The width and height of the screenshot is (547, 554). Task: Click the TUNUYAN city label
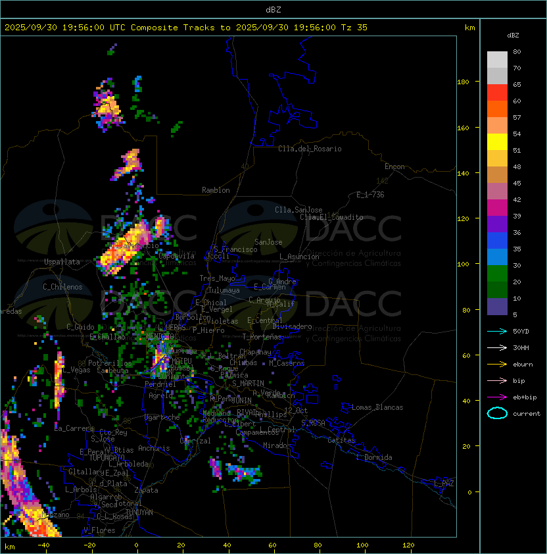[139, 513]
